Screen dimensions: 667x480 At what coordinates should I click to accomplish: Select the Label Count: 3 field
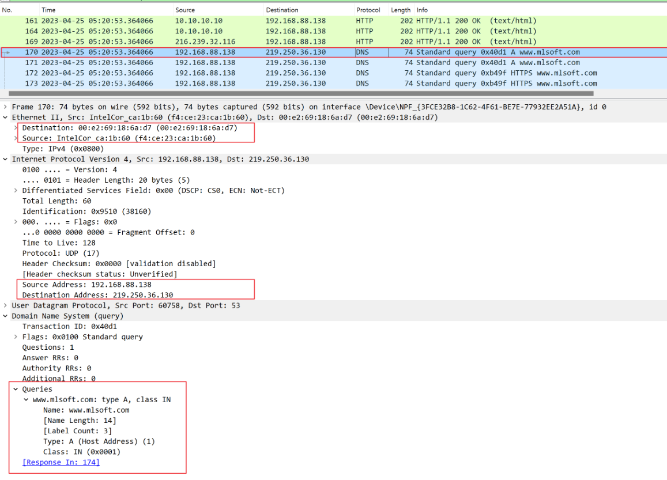click(x=77, y=431)
